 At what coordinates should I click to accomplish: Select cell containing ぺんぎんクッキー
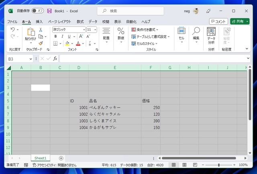click(115, 108)
